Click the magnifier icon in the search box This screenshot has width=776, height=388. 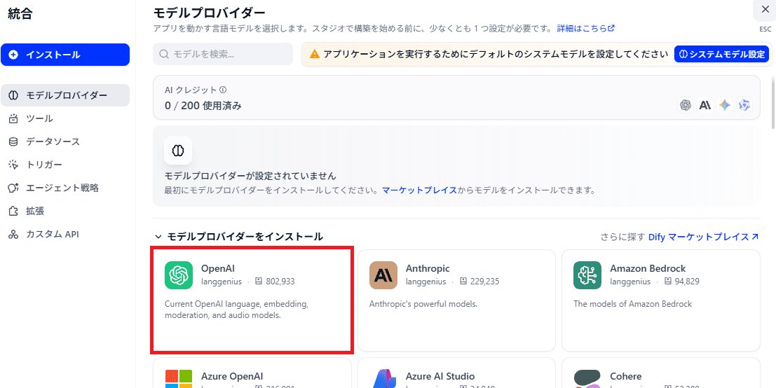pyautogui.click(x=165, y=54)
